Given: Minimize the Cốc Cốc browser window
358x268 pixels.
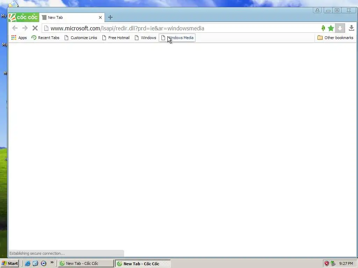Looking at the screenshot, I should click(328, 10).
